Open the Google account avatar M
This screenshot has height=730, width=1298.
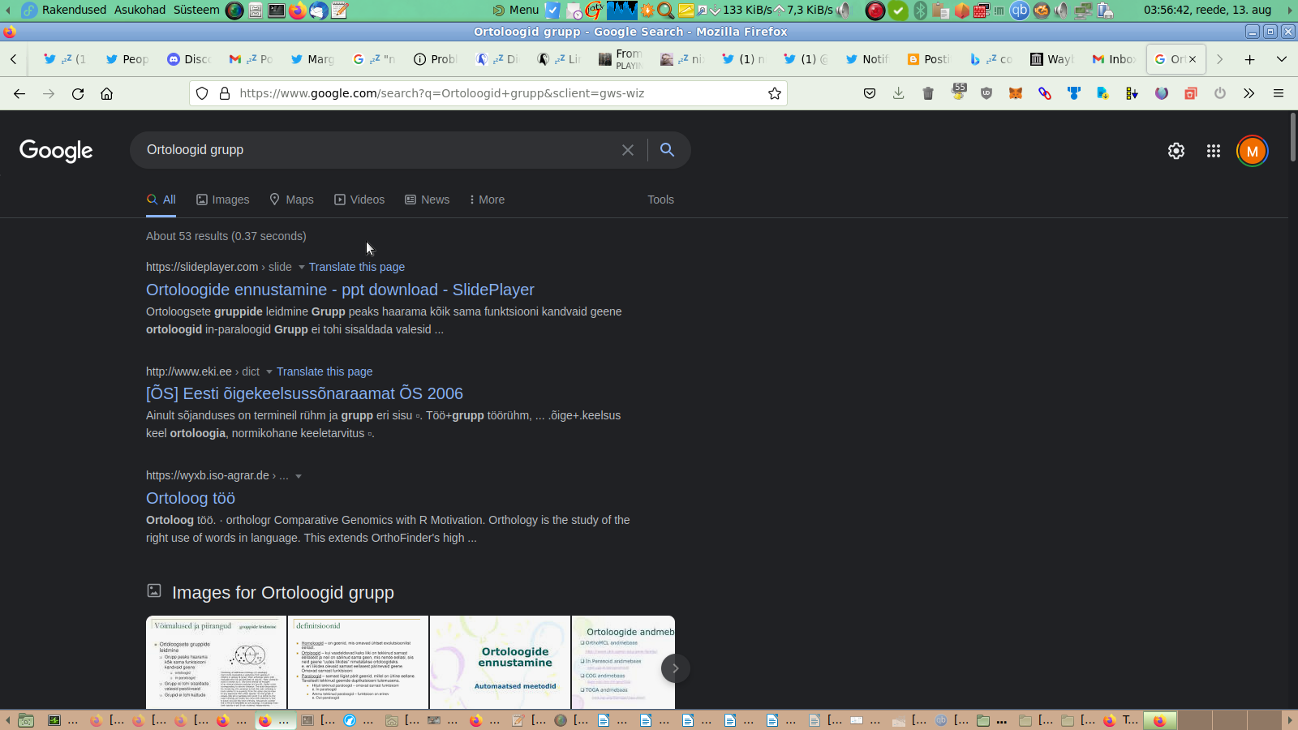pos(1253,151)
